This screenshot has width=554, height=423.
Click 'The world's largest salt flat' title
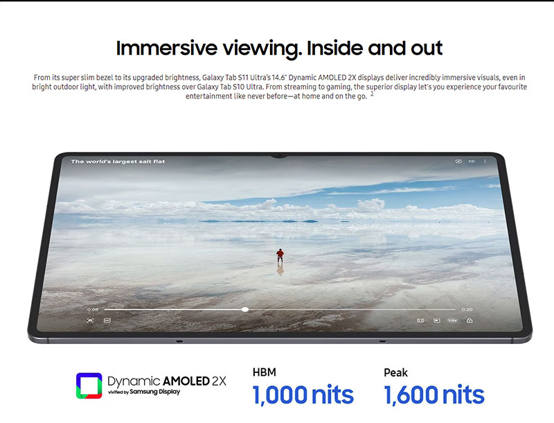(118, 162)
